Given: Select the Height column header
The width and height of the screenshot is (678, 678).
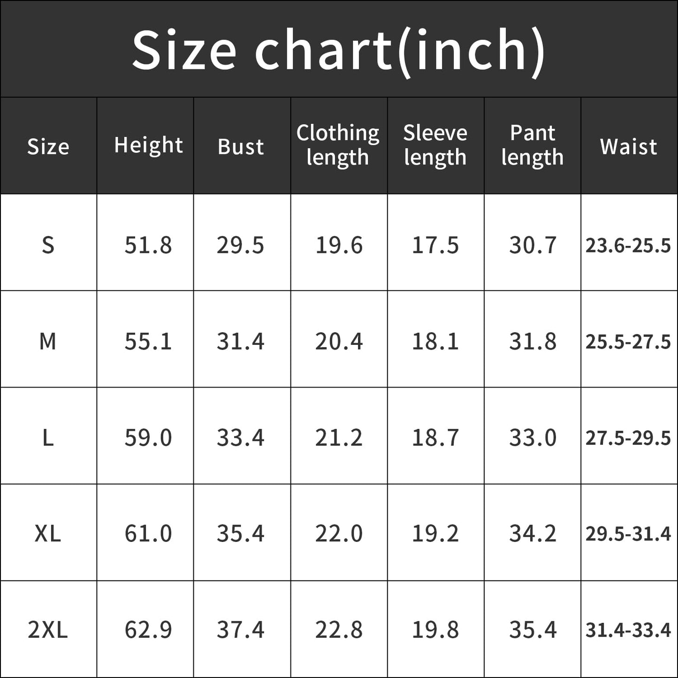Looking at the screenshot, I should point(148,145).
